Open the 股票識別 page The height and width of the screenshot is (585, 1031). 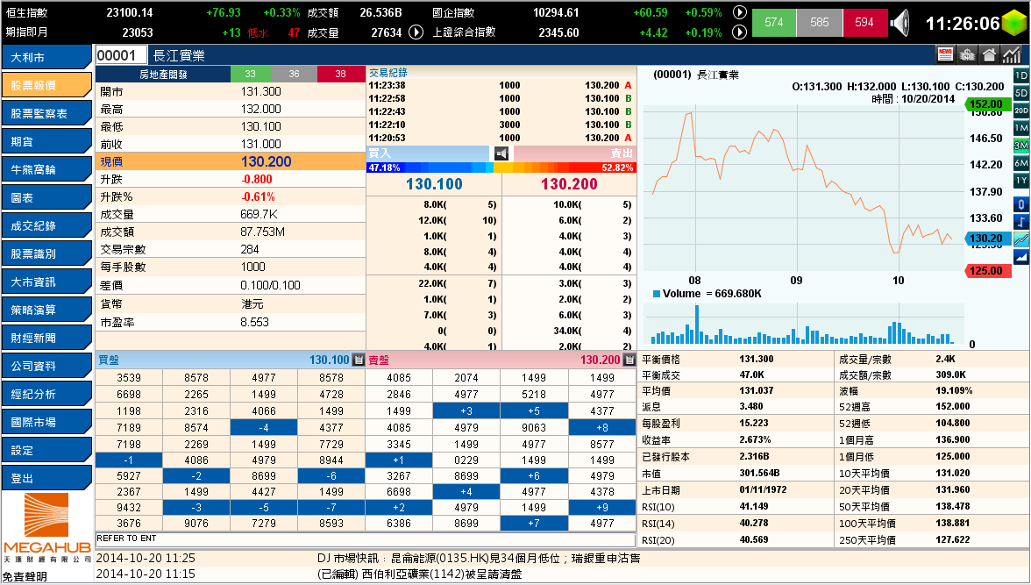tap(46, 253)
